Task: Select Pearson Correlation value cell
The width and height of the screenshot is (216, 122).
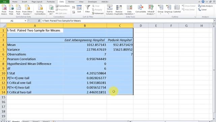Action: [85, 59]
